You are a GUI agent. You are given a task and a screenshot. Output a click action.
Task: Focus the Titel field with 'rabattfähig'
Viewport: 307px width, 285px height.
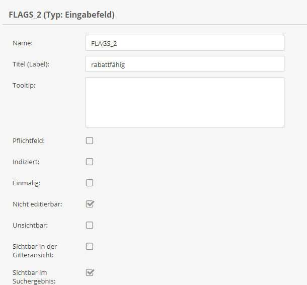(x=185, y=64)
